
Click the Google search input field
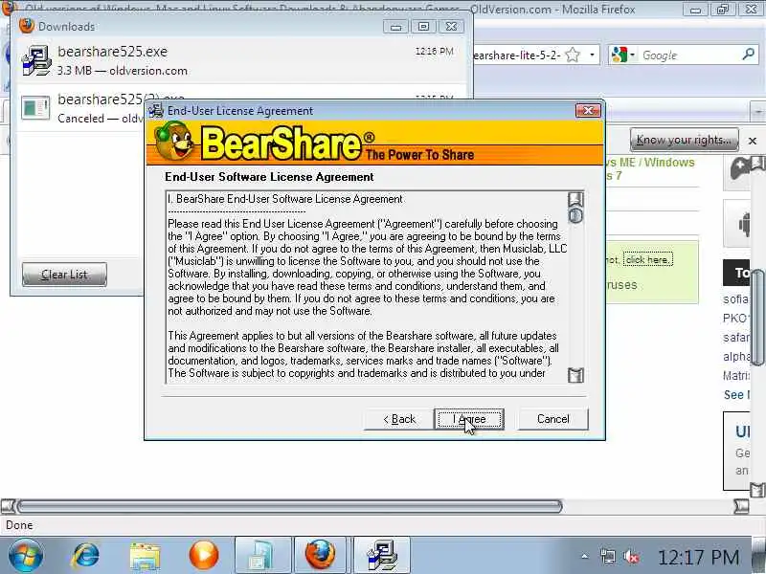click(688, 55)
